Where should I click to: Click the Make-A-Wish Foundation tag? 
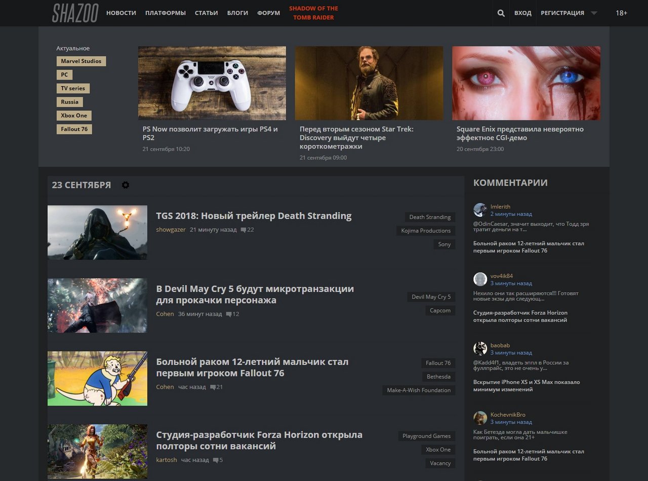point(419,390)
